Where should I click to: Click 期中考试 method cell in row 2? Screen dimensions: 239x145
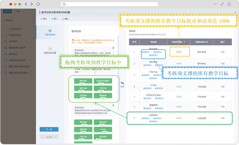pyautogui.click(x=202, y=64)
